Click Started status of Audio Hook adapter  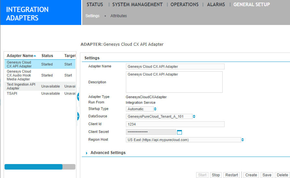coord(47,75)
